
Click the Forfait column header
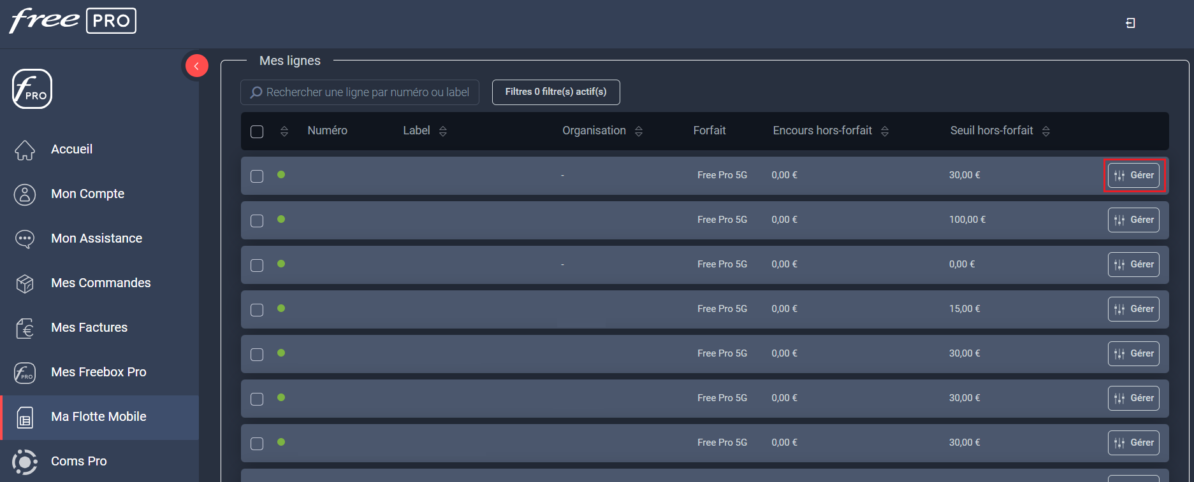[710, 131]
